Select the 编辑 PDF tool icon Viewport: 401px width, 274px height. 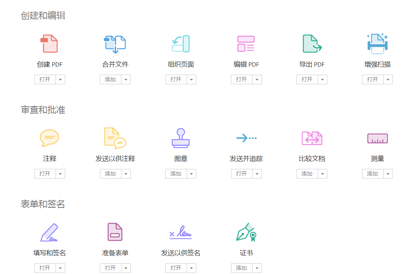click(246, 43)
